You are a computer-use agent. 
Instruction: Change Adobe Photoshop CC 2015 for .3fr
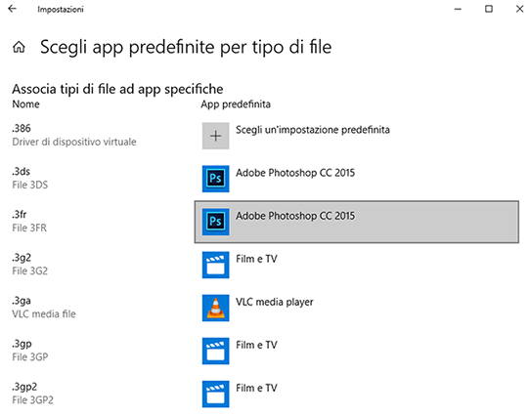pos(357,222)
